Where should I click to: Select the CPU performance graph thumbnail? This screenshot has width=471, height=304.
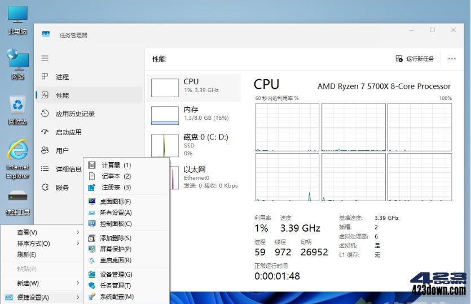pyautogui.click(x=165, y=88)
